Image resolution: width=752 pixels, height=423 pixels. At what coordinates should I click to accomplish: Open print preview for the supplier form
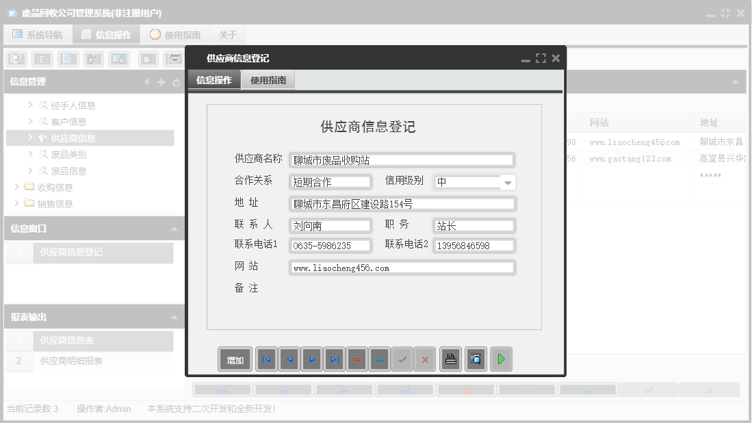coord(476,359)
